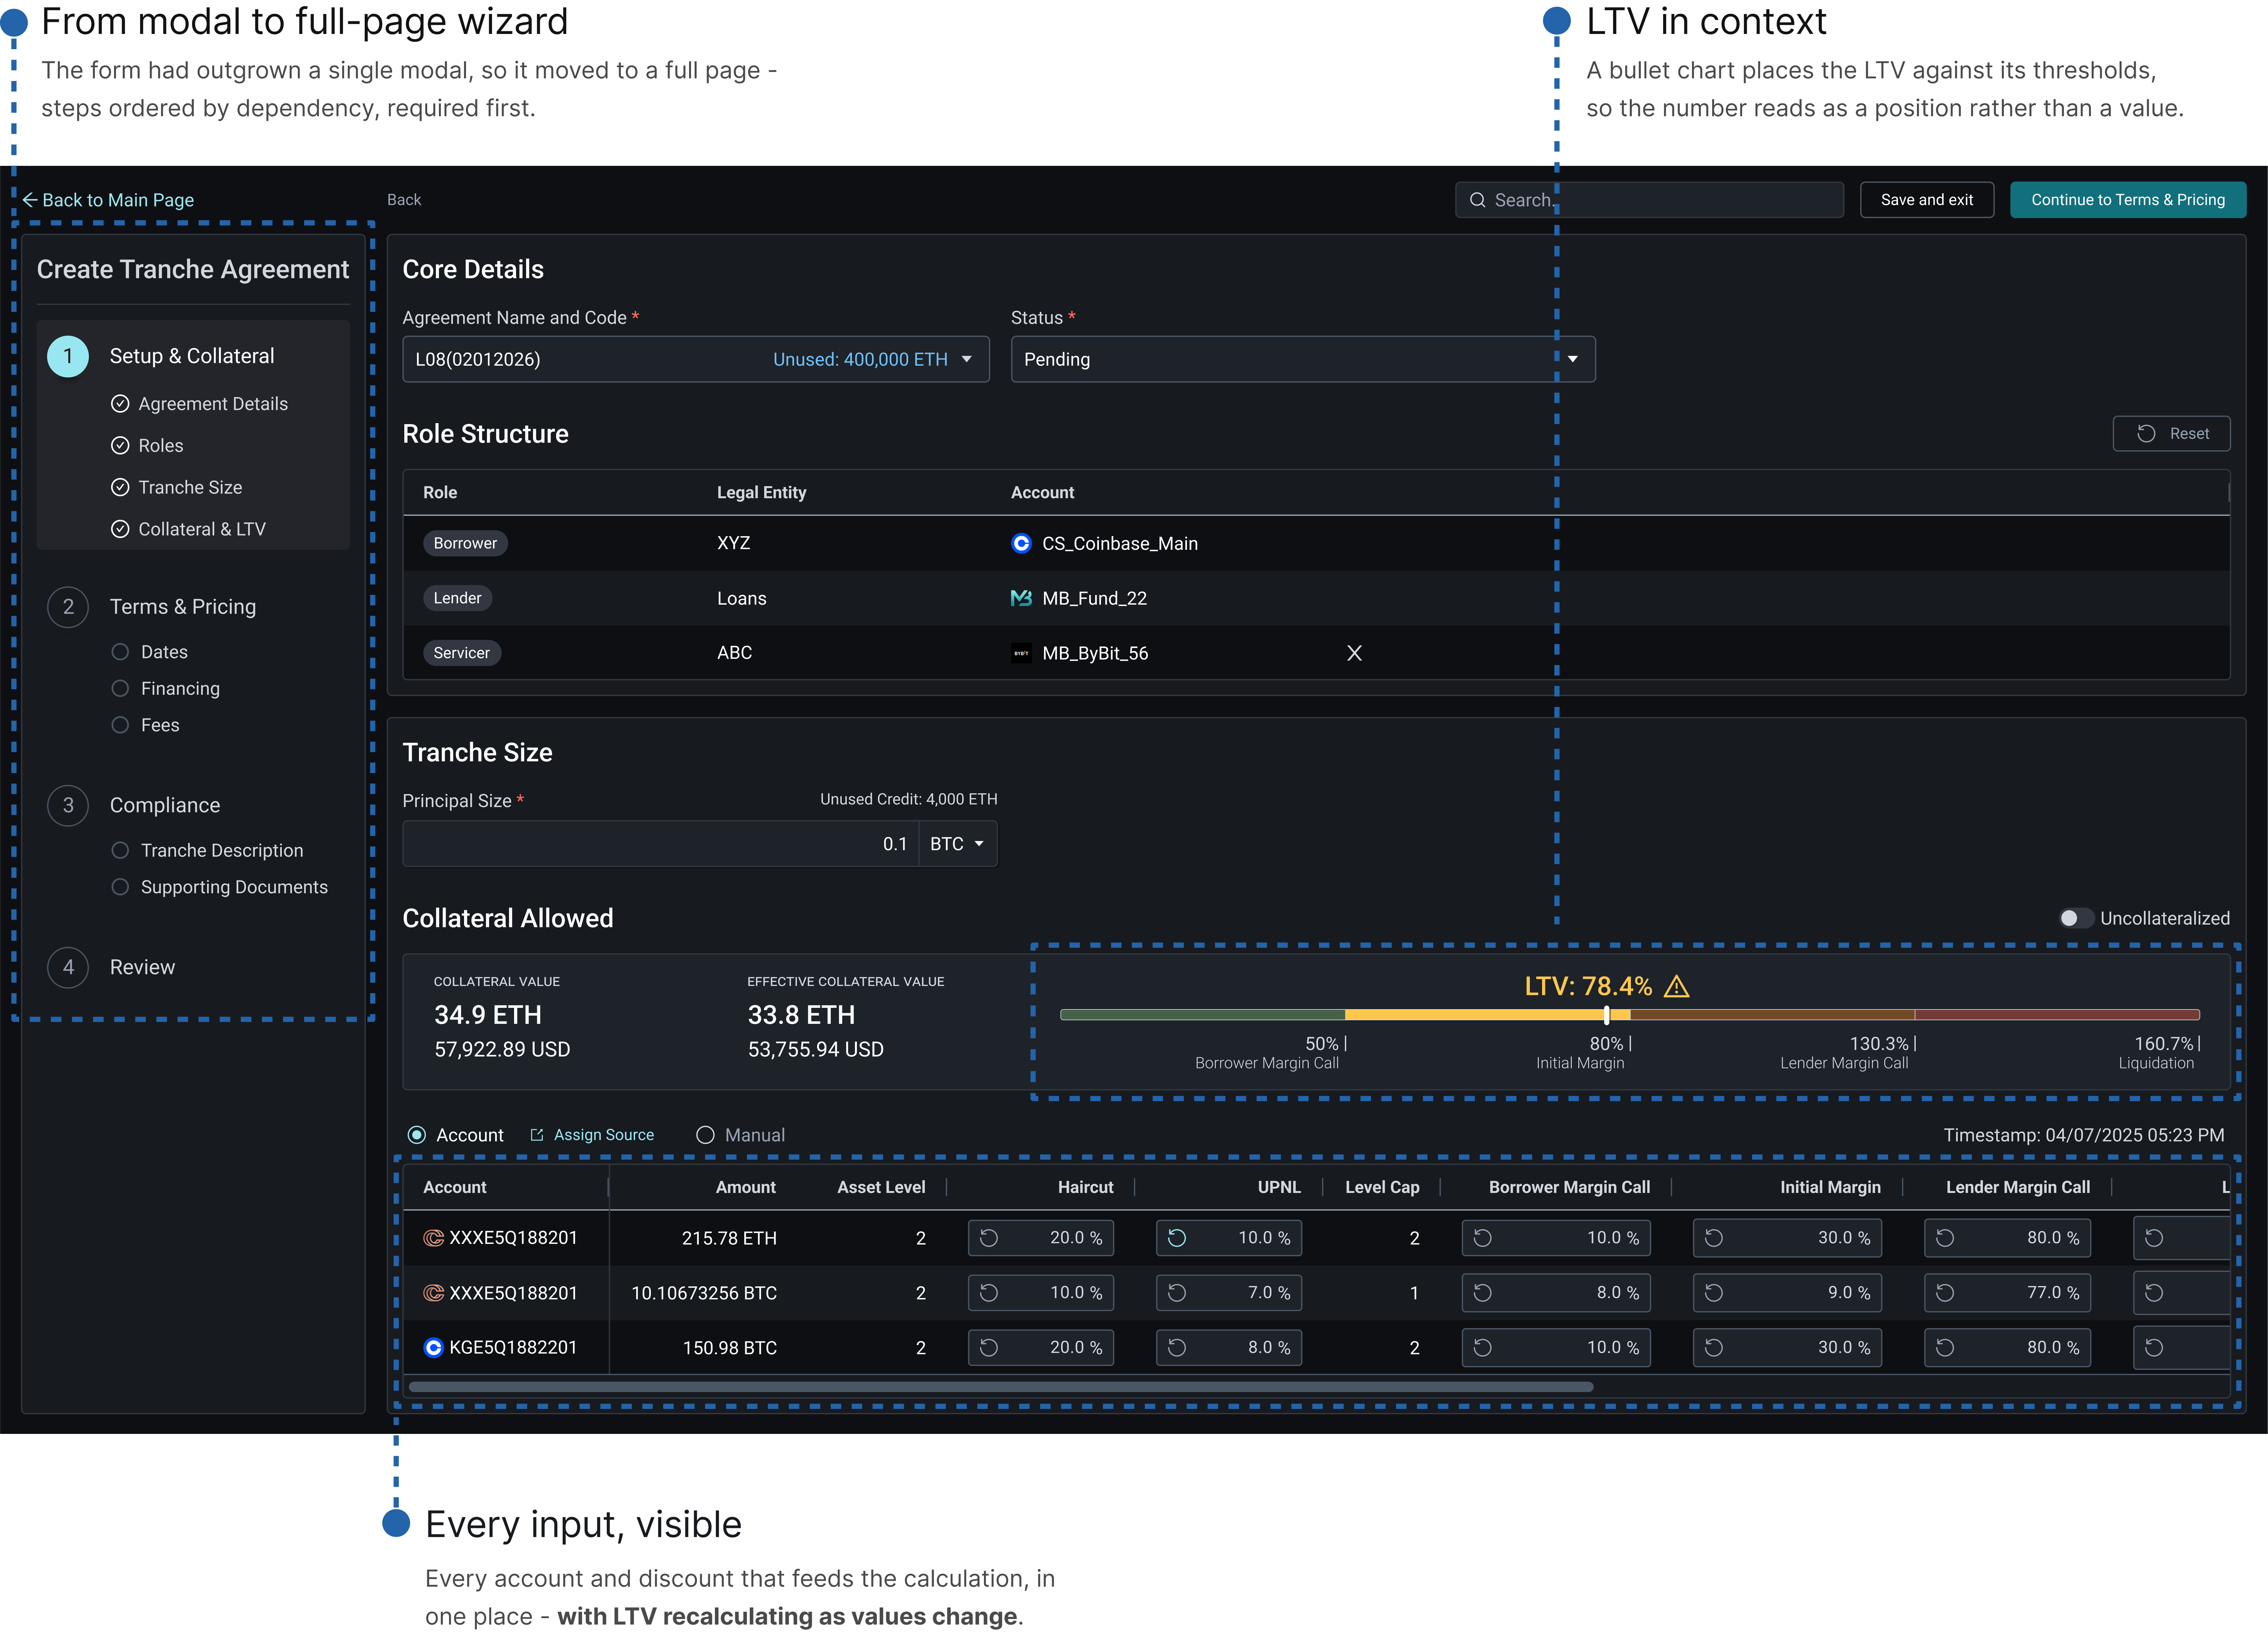The height and width of the screenshot is (1635, 2268).
Task: Click the Agreement Details checkmark
Action: [x=120, y=404]
